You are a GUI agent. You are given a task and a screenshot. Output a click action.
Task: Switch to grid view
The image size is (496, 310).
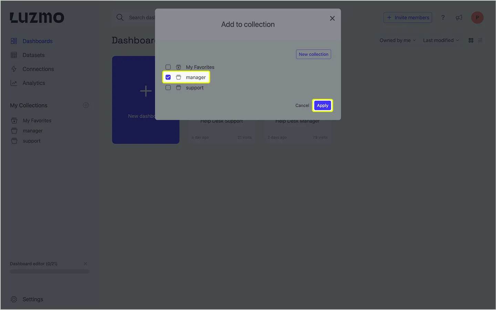(x=471, y=40)
